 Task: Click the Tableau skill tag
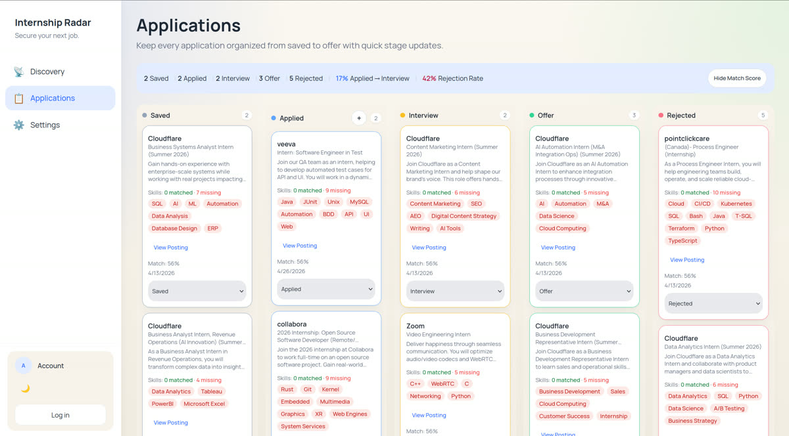212,391
